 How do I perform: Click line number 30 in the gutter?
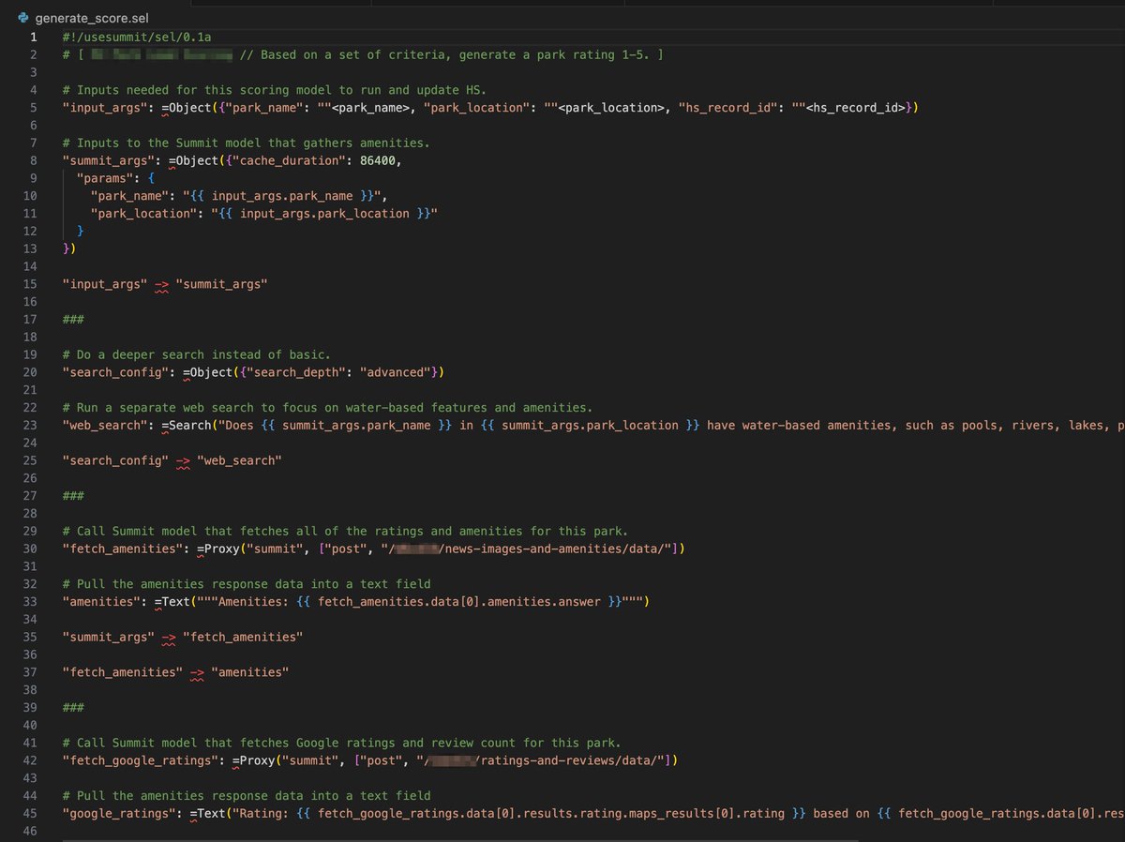(x=29, y=549)
